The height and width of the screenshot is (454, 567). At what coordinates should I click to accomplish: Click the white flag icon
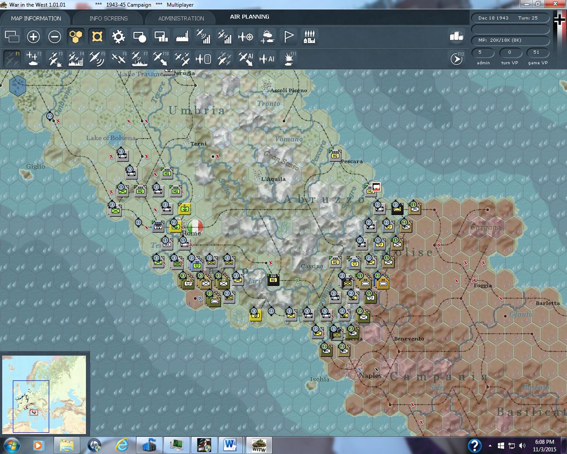click(x=288, y=36)
